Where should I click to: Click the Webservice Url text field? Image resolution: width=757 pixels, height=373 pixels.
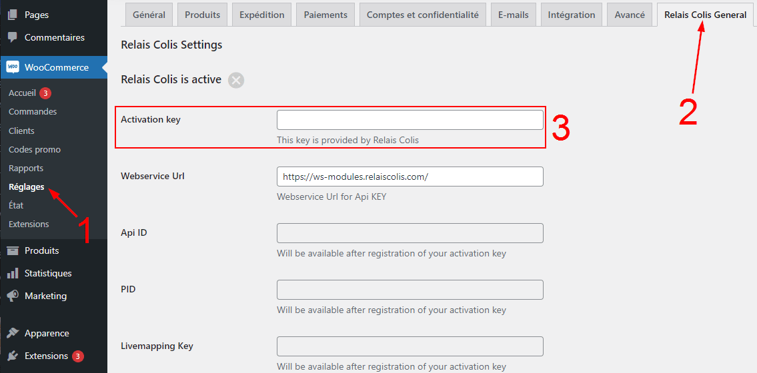point(410,177)
